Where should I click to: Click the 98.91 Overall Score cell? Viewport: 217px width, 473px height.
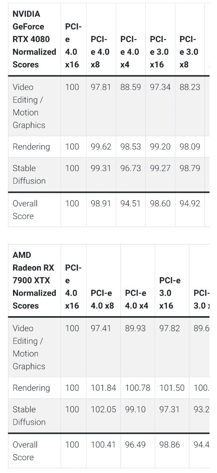tap(101, 204)
